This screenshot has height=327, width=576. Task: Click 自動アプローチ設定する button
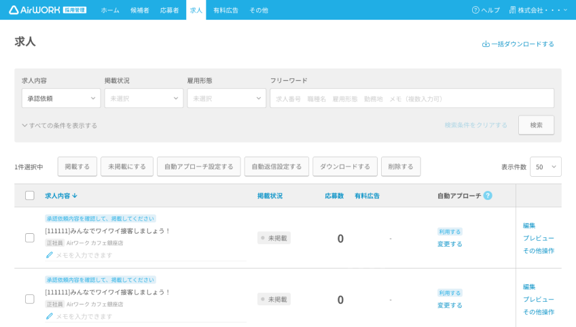point(199,167)
